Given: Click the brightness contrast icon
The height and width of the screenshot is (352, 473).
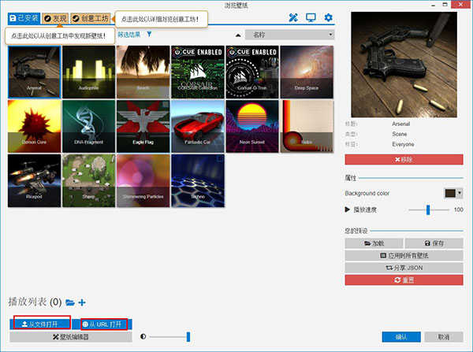Looking at the screenshot, I should [x=143, y=336].
